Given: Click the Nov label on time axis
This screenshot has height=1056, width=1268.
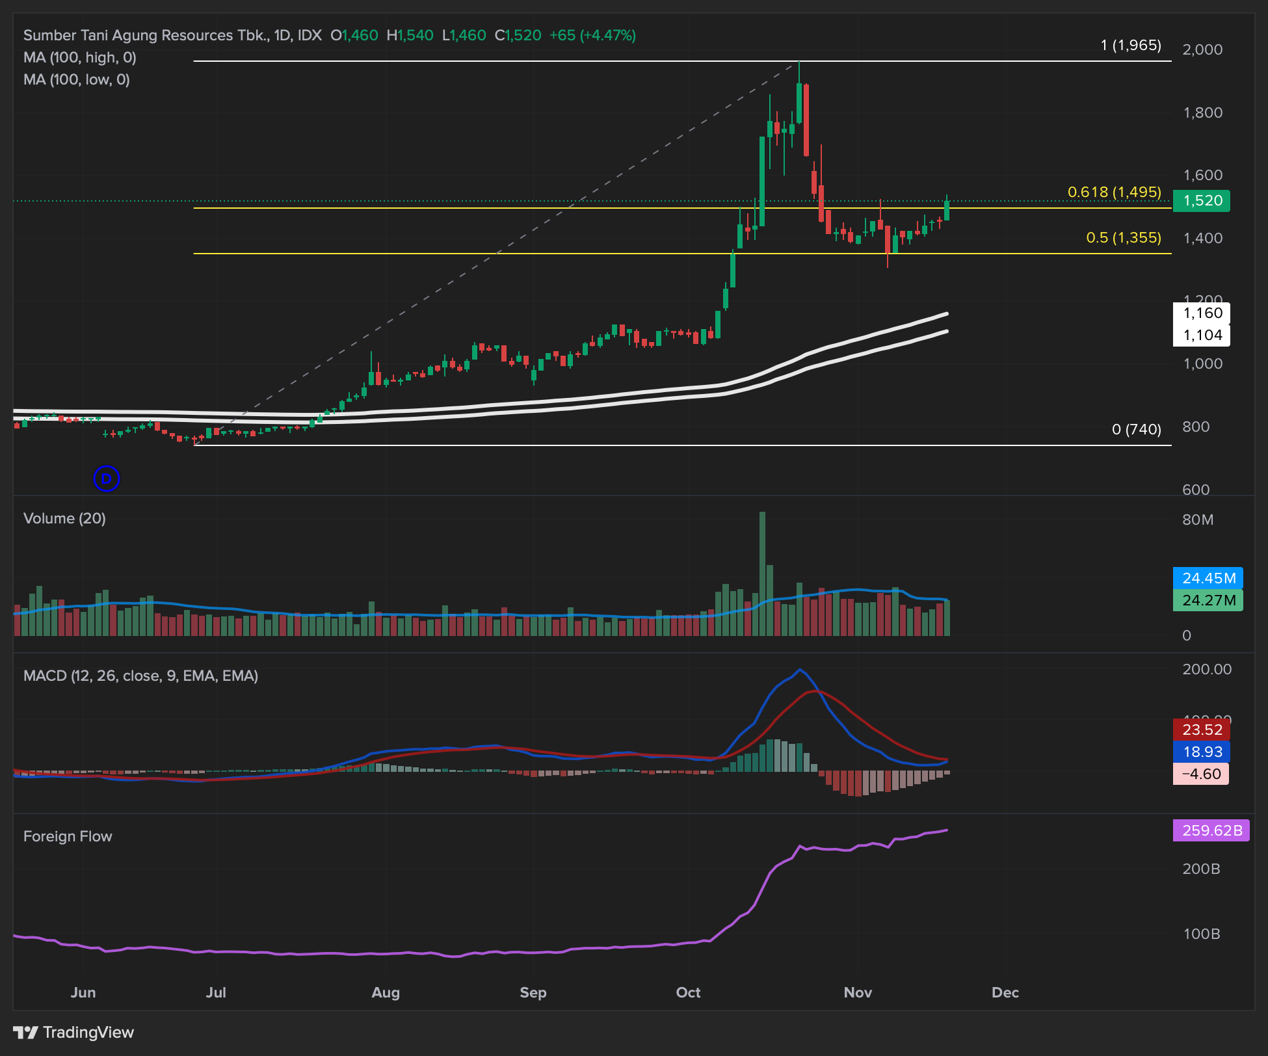Looking at the screenshot, I should (x=858, y=992).
